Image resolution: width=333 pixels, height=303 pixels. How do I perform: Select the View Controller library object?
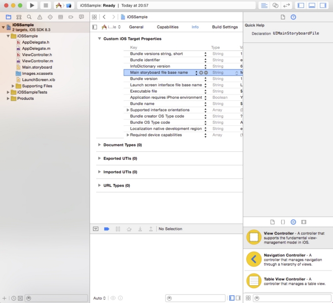pyautogui.click(x=288, y=237)
